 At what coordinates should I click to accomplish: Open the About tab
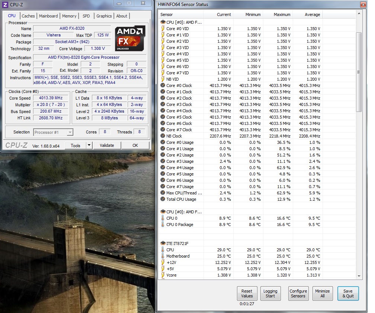tap(122, 16)
